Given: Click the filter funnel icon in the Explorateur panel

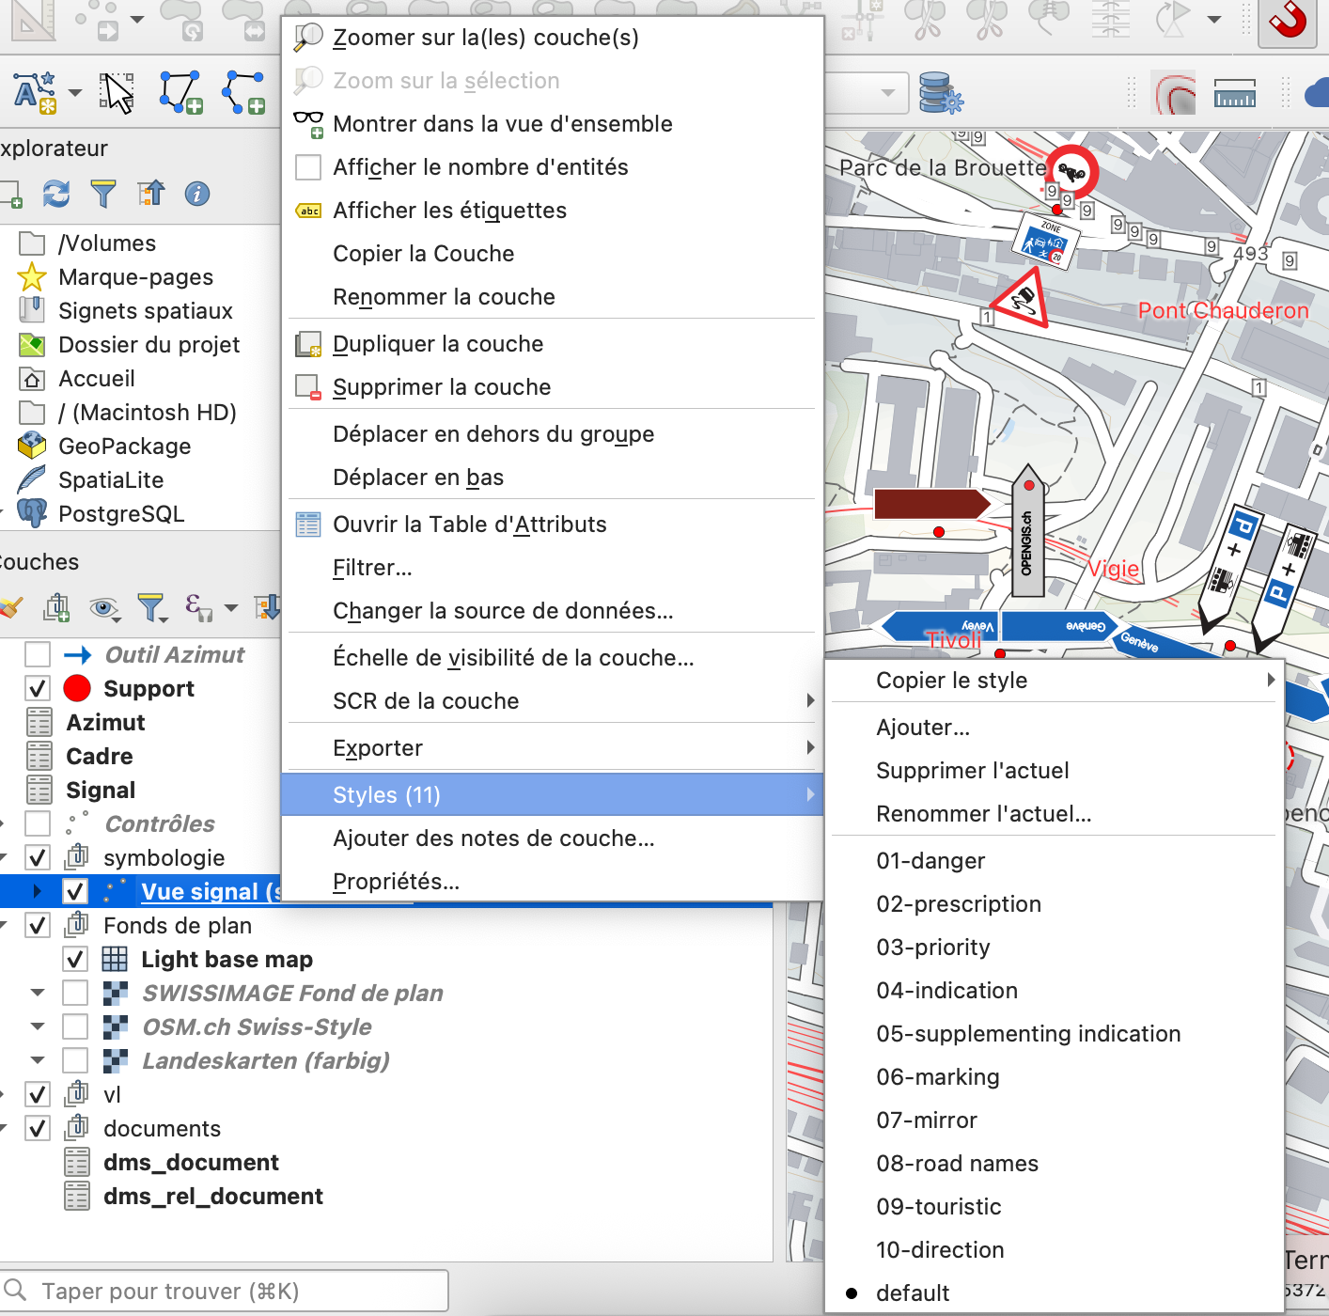Looking at the screenshot, I should click(x=103, y=194).
